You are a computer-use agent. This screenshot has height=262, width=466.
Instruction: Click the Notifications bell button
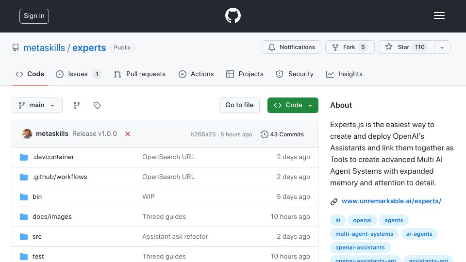291,47
